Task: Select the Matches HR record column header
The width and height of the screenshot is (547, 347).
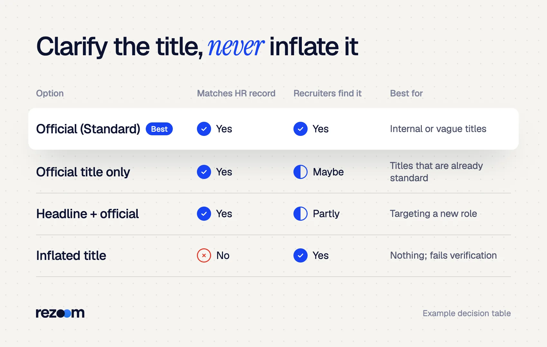Action: pyautogui.click(x=236, y=93)
